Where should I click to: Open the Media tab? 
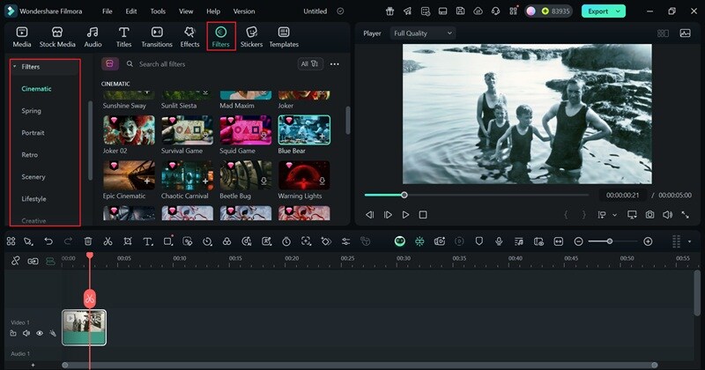click(21, 37)
